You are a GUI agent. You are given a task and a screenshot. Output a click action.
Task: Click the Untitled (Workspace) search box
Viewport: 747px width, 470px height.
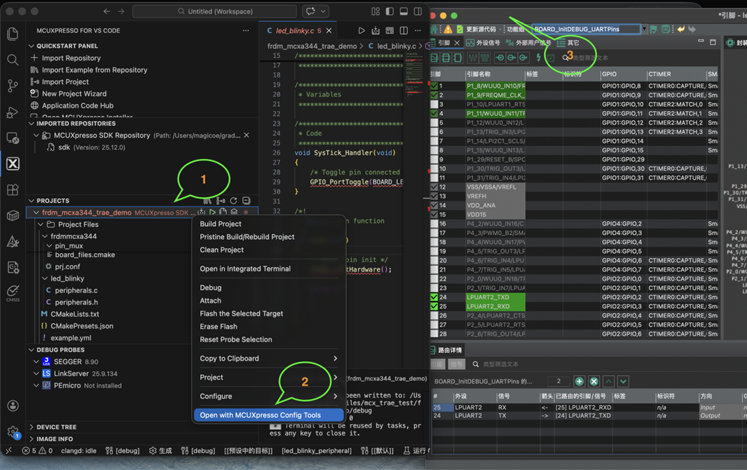(214, 11)
